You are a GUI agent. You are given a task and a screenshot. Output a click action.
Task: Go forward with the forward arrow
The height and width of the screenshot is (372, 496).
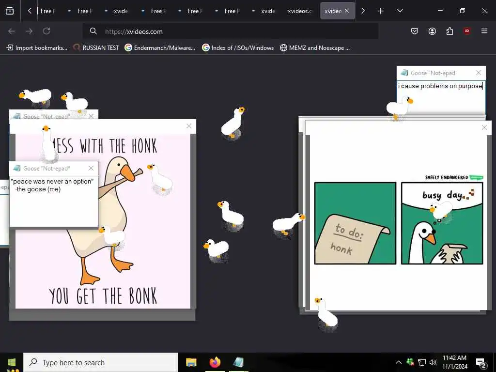[x=29, y=31]
